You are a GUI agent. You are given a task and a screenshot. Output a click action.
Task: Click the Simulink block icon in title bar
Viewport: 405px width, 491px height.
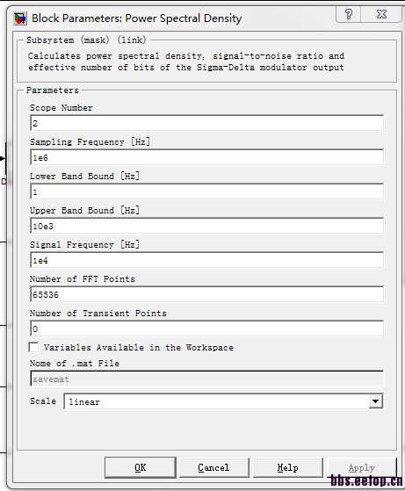coord(20,18)
